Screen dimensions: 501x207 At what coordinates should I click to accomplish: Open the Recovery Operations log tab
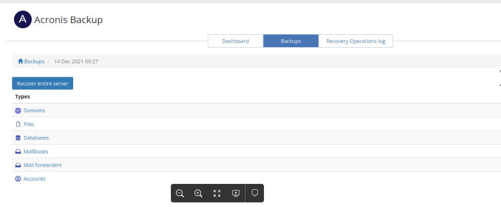tap(356, 41)
